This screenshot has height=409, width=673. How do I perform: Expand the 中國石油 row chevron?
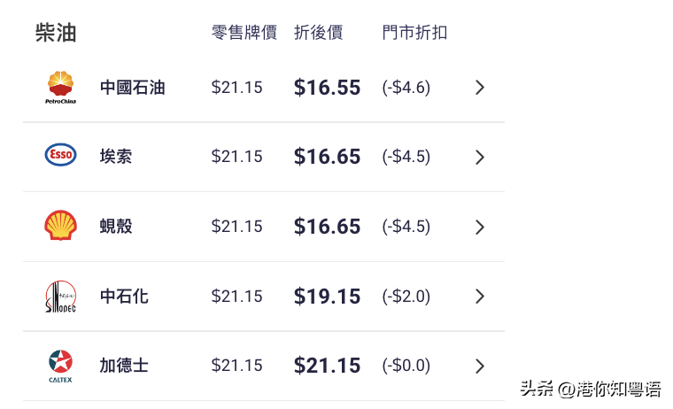point(480,88)
